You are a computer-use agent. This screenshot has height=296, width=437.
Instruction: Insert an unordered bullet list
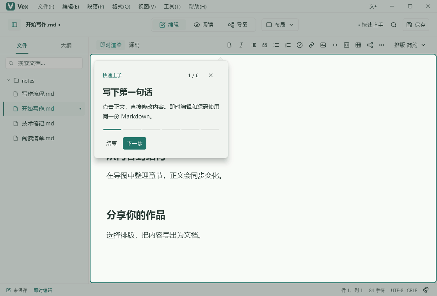(276, 45)
